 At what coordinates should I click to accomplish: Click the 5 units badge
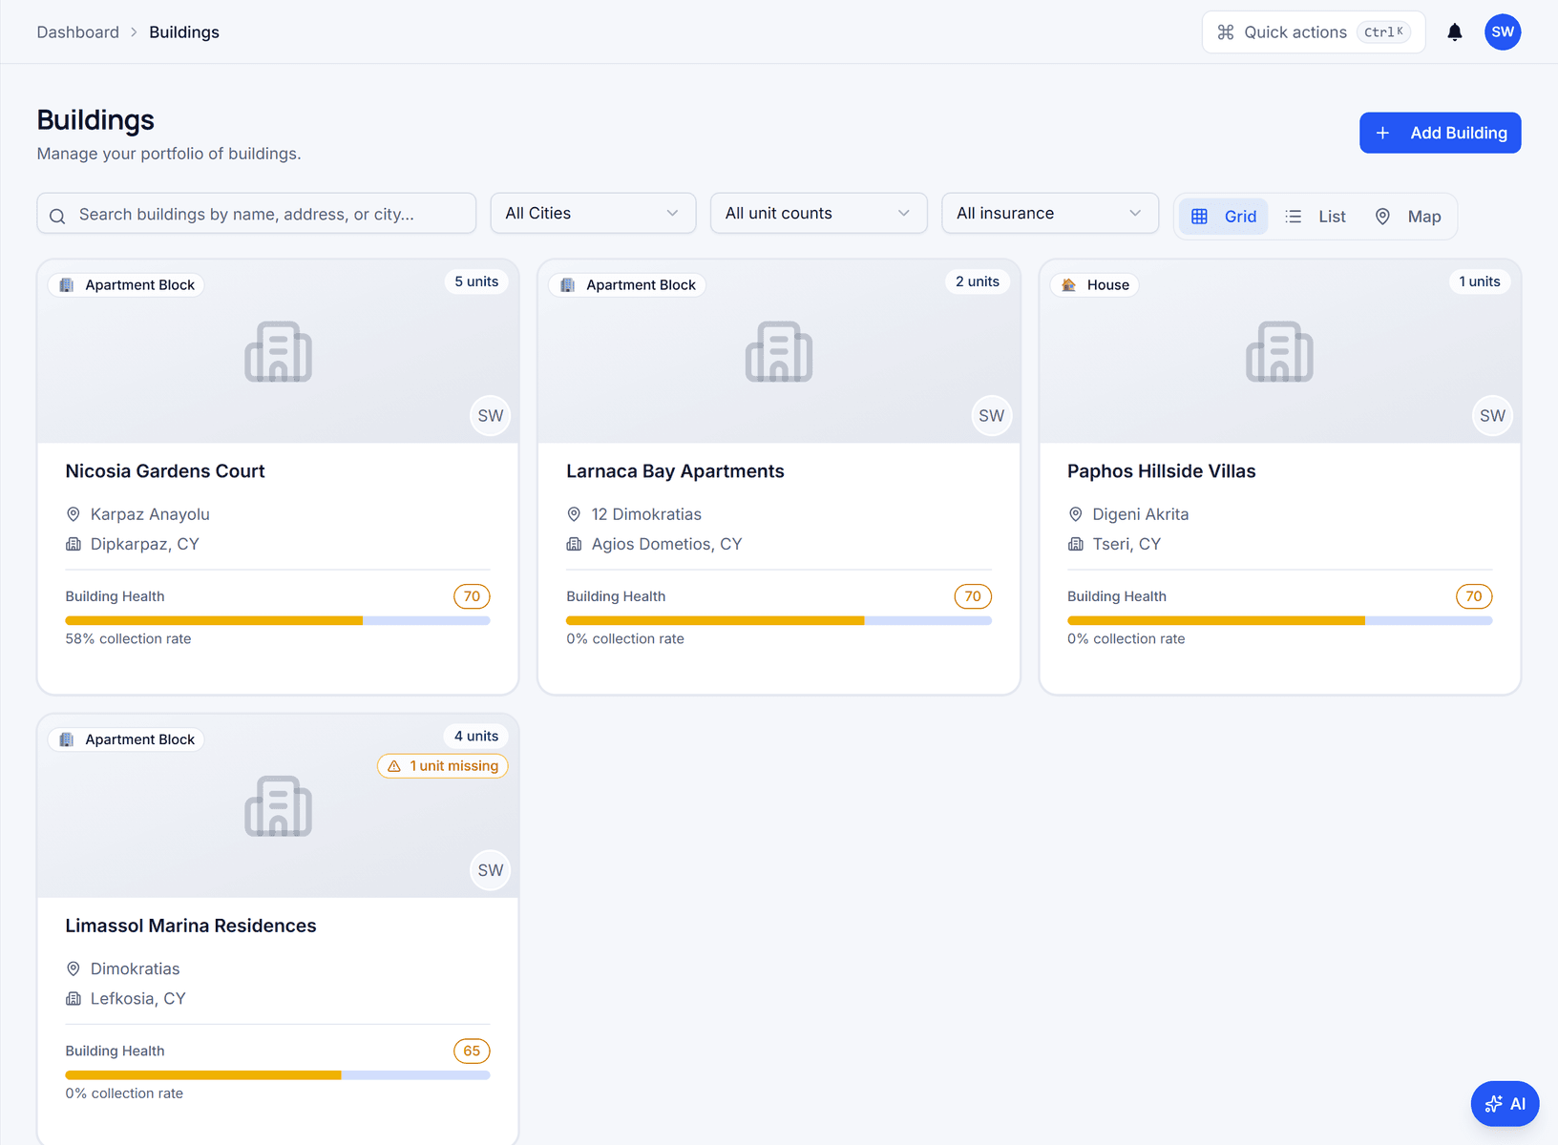[476, 281]
